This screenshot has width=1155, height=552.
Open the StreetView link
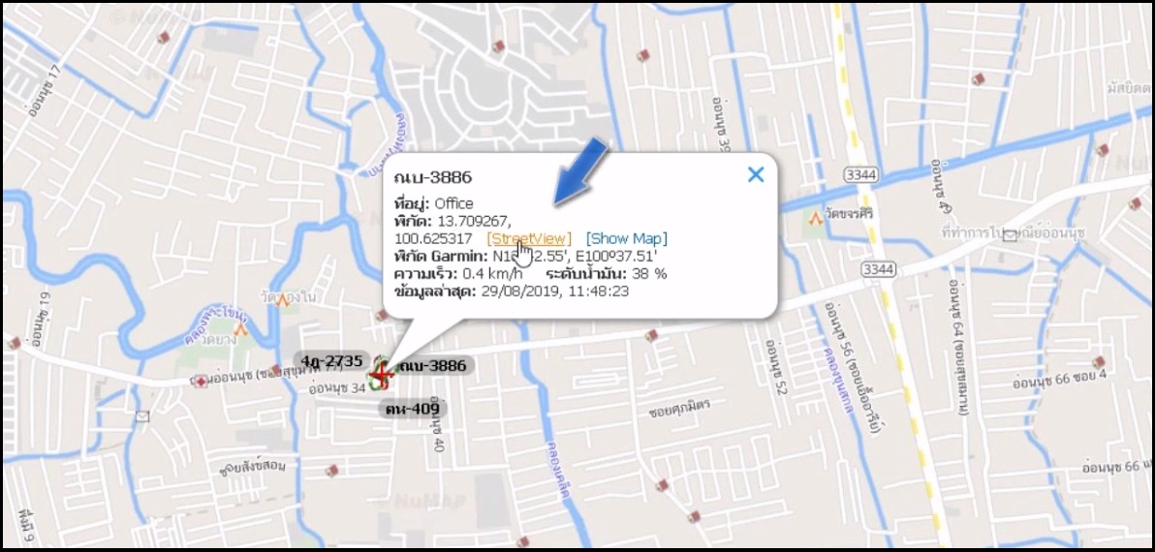click(529, 238)
